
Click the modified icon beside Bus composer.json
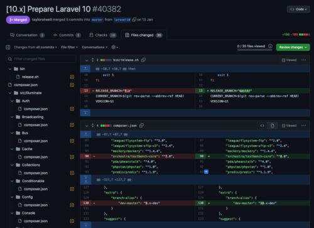coord(72,141)
